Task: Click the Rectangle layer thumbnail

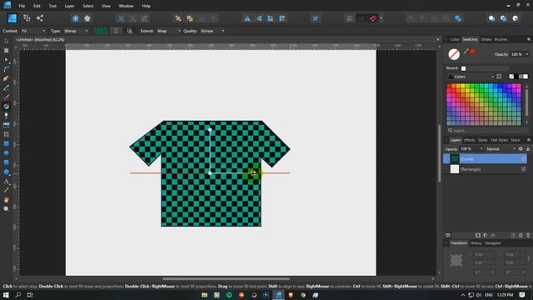Action: [455, 169]
